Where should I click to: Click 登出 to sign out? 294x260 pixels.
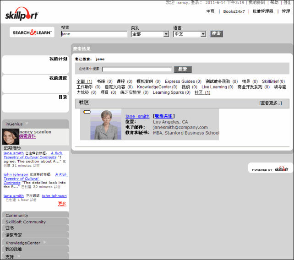[288, 3]
